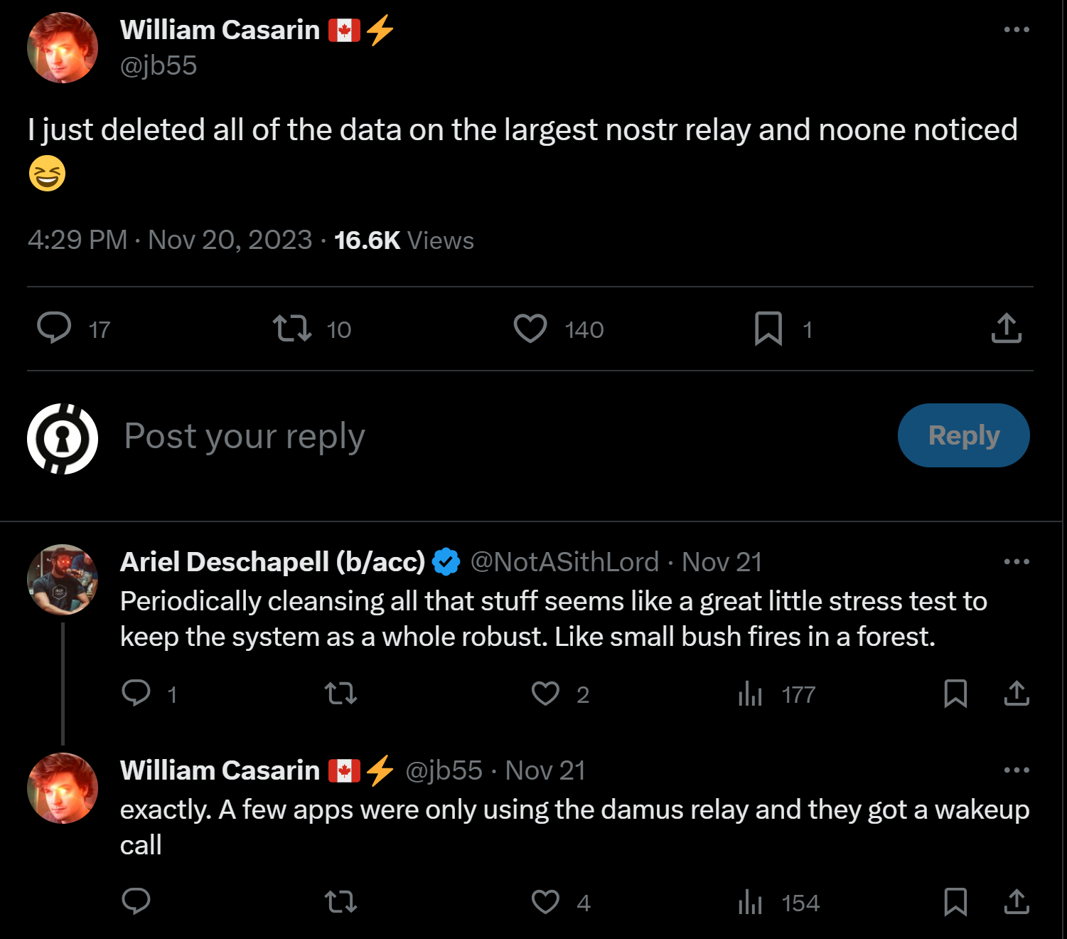1067x939 pixels.
Task: Reply to Ariel Deschapell's comment
Action: pos(136,693)
